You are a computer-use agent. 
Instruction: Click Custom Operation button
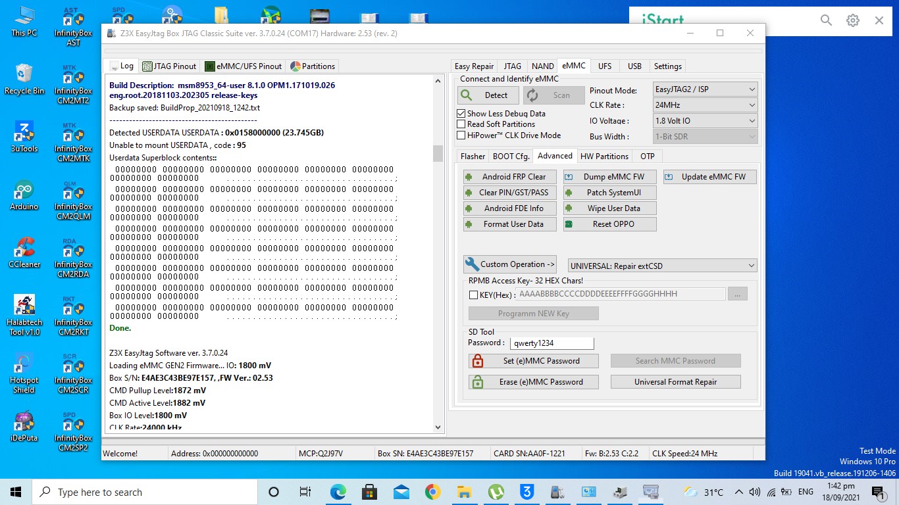(x=510, y=264)
